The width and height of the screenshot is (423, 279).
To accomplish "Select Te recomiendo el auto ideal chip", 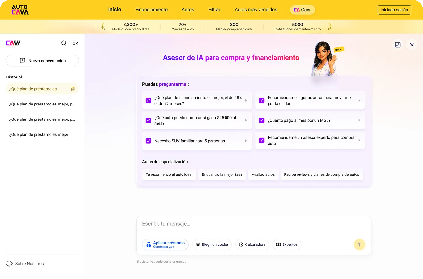I will coord(169,174).
